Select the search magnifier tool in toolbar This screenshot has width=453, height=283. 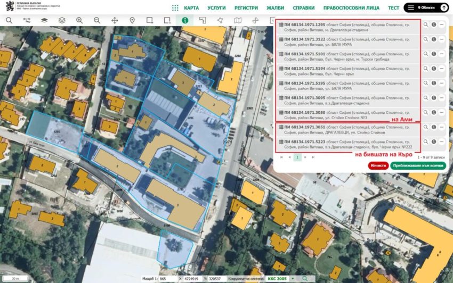pyautogui.click(x=9, y=20)
